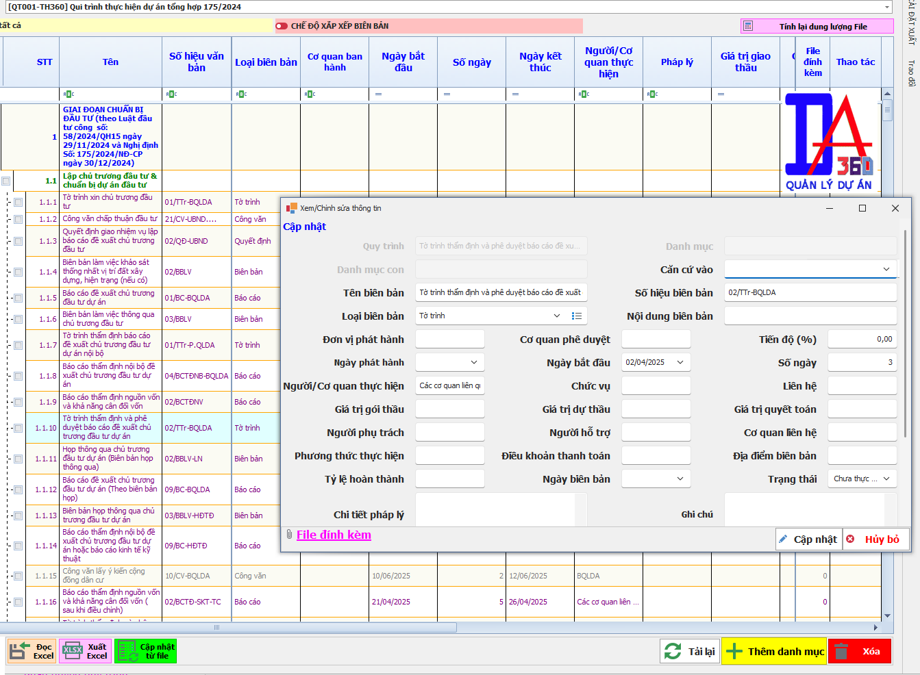The height and width of the screenshot is (675, 920).
Task: Tick the checkbox for row 1.1.1
Action: [18, 202]
